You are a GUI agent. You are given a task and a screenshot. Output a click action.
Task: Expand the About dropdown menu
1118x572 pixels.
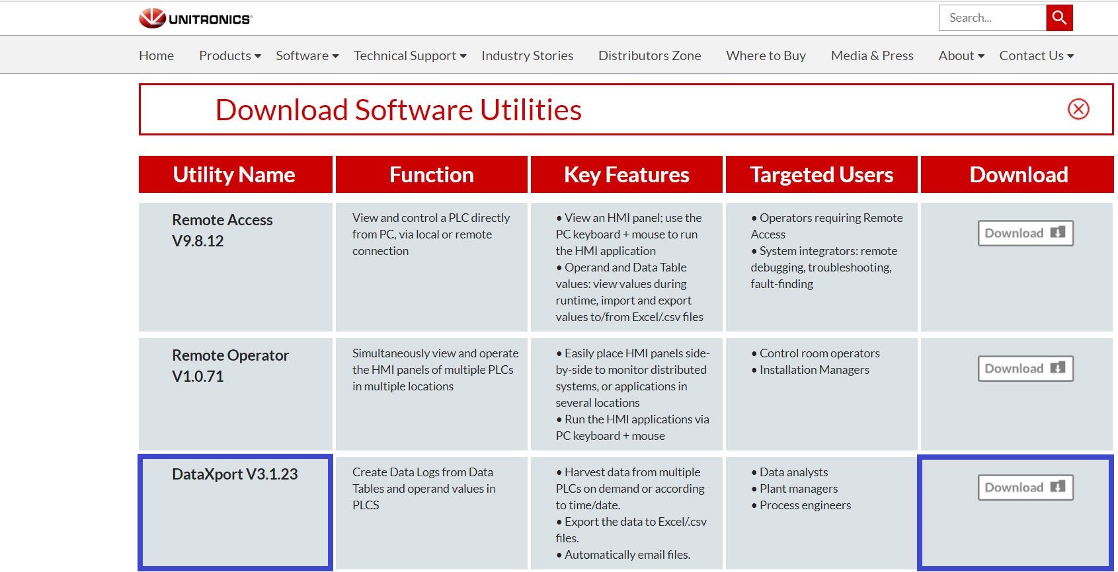click(961, 55)
